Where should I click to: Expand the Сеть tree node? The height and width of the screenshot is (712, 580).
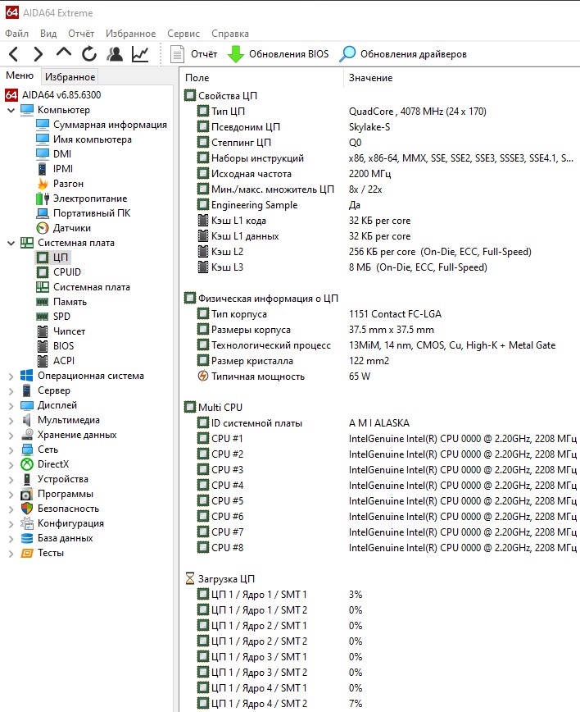pos(11,450)
